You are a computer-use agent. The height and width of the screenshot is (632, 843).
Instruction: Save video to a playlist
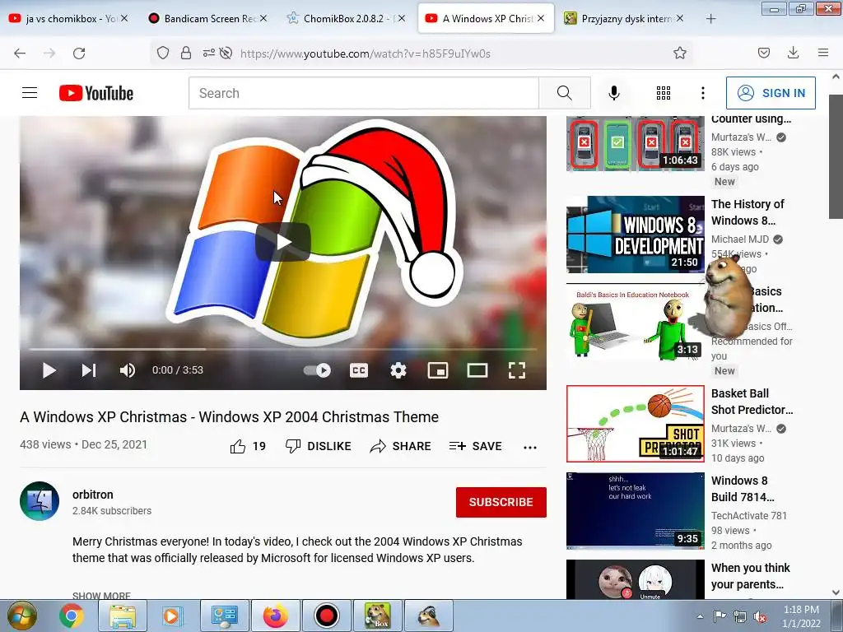tap(476, 446)
